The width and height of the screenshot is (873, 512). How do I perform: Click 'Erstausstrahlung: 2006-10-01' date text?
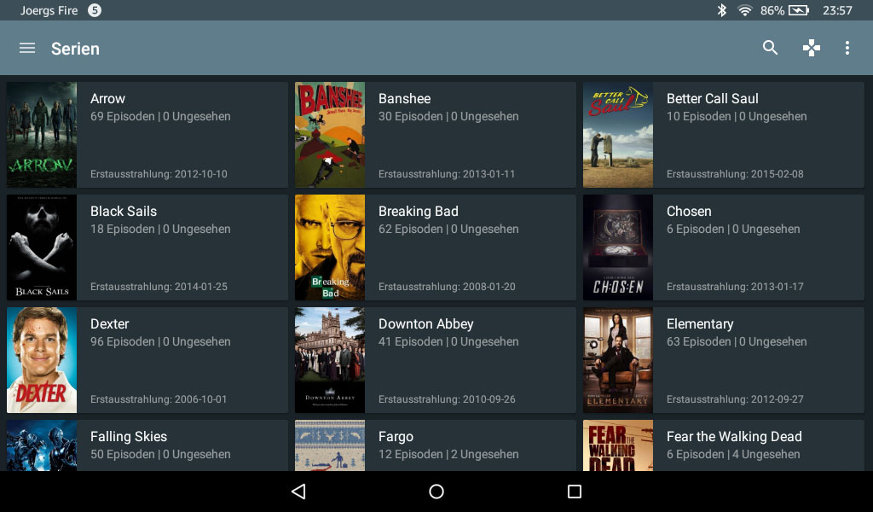(x=159, y=399)
